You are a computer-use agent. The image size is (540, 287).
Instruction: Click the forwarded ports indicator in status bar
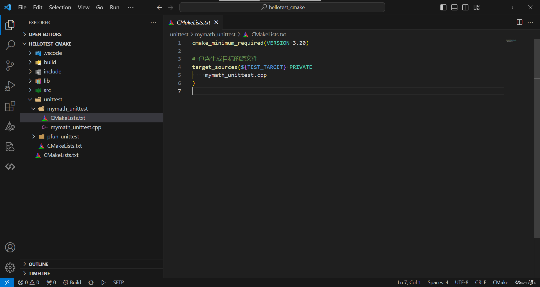click(51, 282)
